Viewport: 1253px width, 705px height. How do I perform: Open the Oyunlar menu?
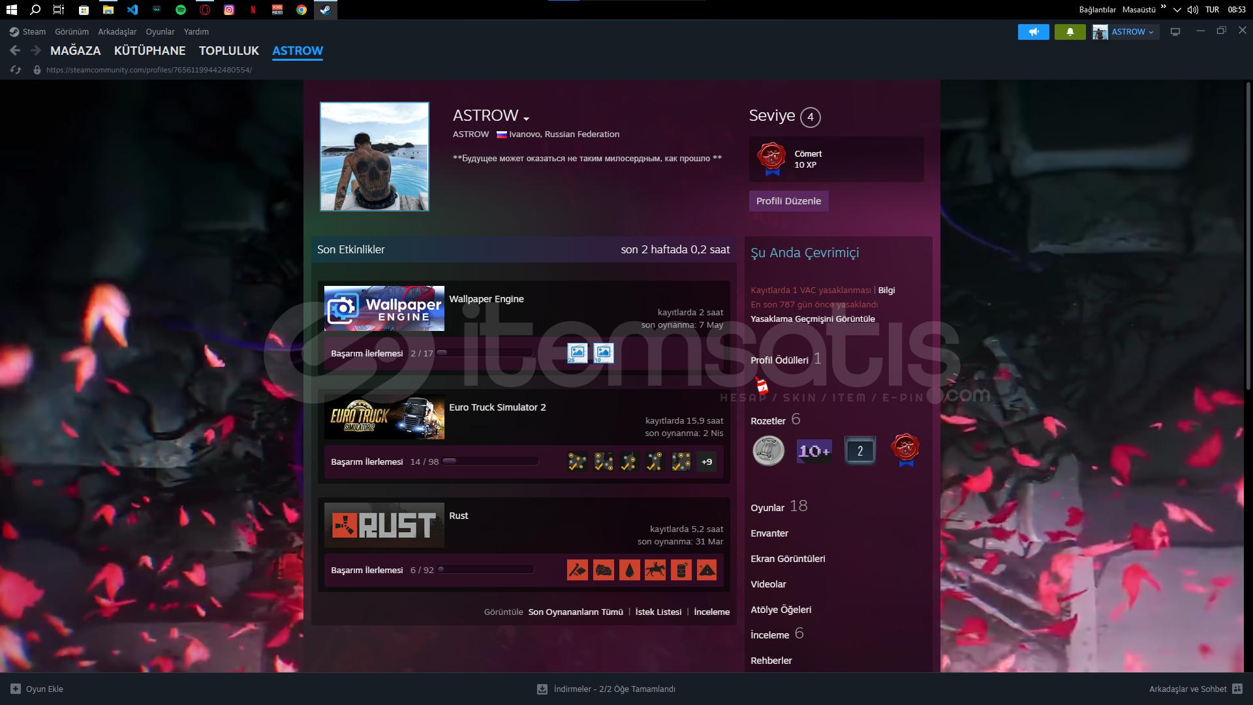[x=160, y=31]
